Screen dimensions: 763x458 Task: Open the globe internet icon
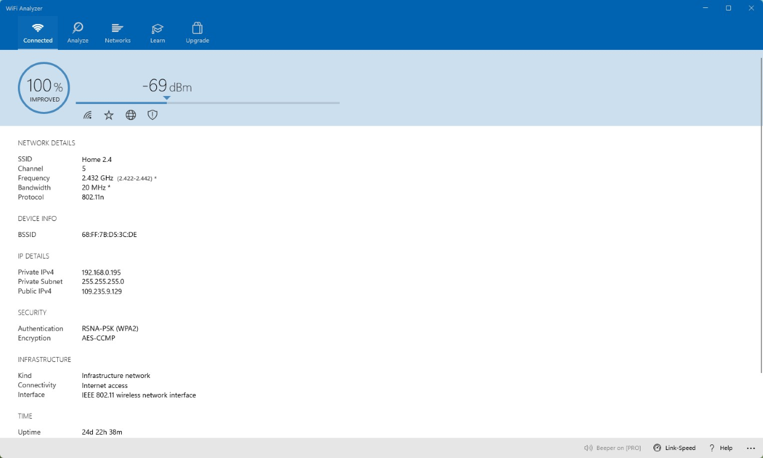pyautogui.click(x=131, y=114)
